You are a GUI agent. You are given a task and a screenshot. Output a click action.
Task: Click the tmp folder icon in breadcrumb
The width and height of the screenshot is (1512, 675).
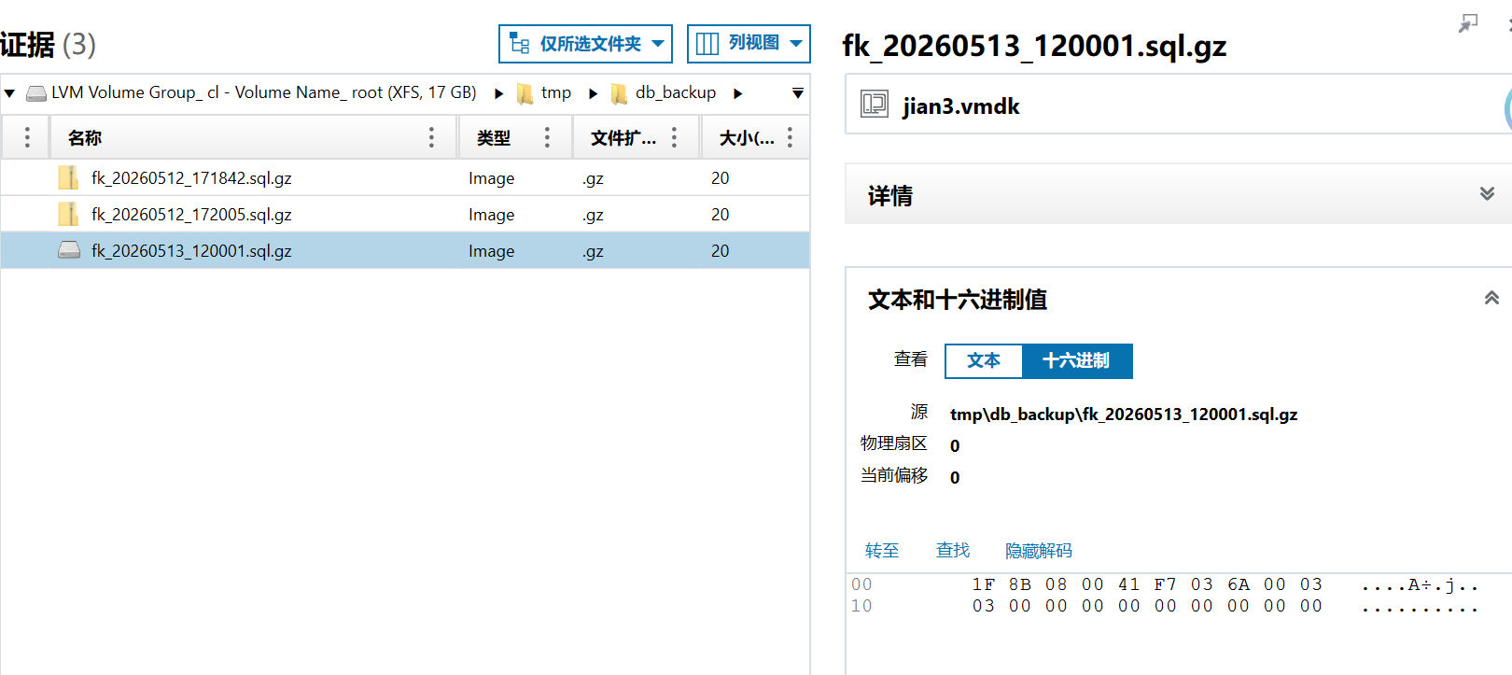pyautogui.click(x=525, y=93)
